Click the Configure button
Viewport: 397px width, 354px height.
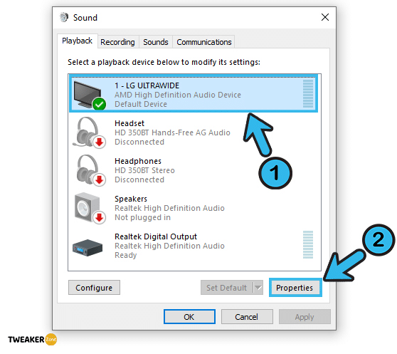click(94, 288)
